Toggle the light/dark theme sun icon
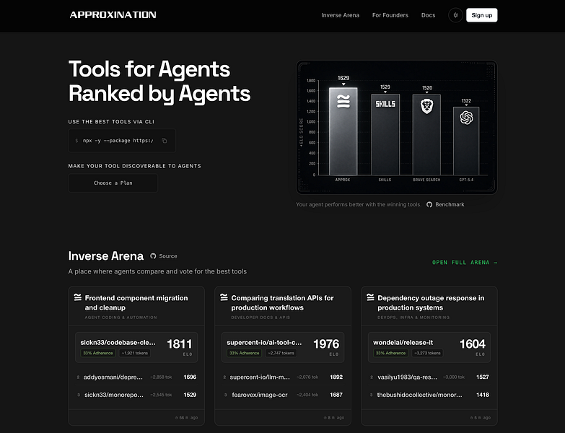The height and width of the screenshot is (433, 565). [455, 15]
